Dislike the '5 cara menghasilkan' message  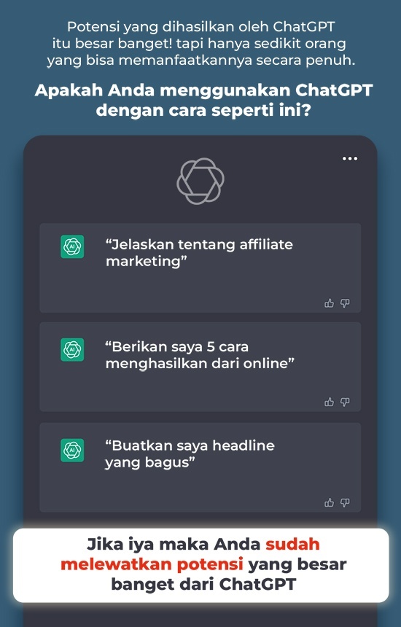pos(345,402)
